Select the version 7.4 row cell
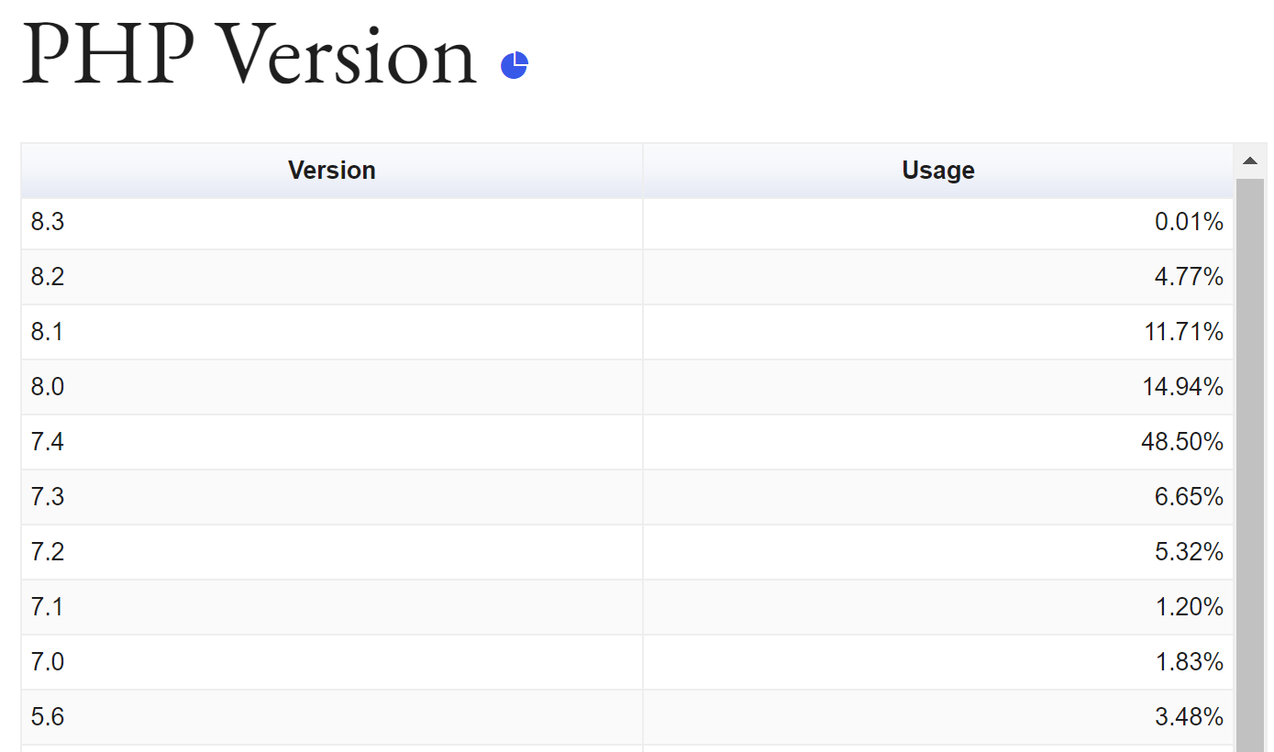1274x752 pixels. click(48, 442)
